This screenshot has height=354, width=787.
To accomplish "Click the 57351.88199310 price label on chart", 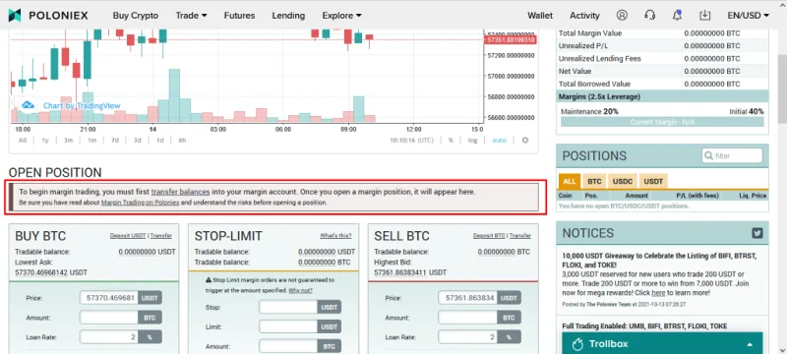I will coord(510,39).
